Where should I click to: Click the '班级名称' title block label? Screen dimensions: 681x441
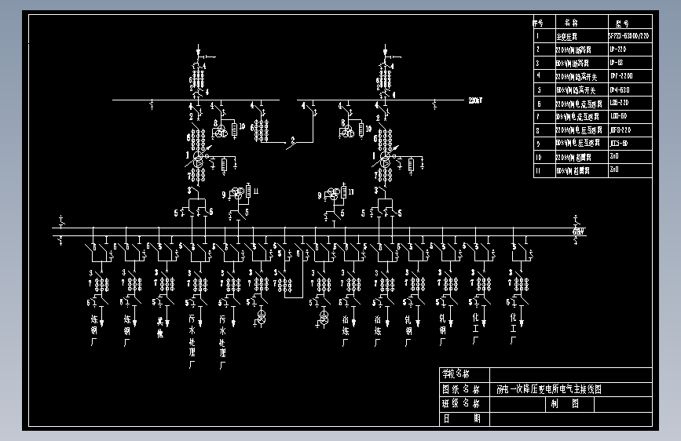pyautogui.click(x=461, y=403)
